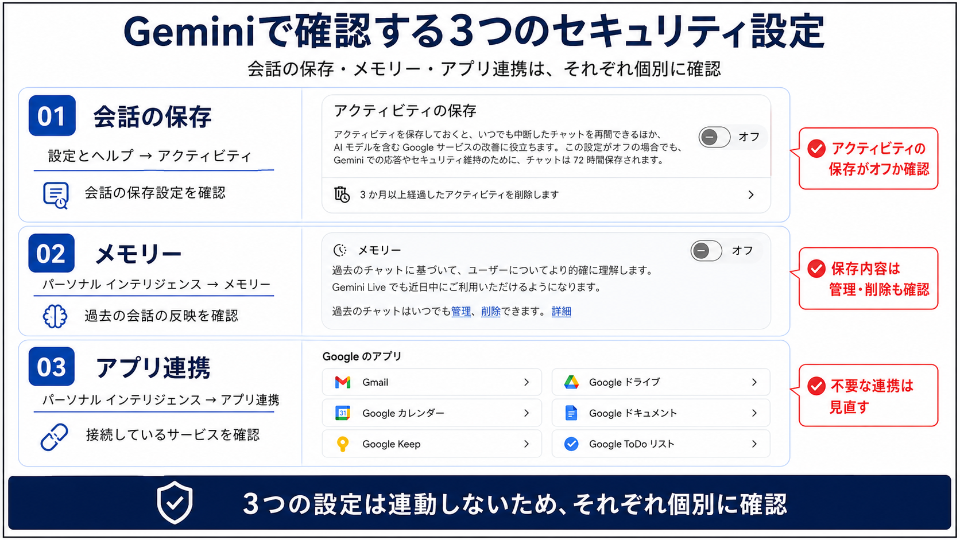The height and width of the screenshot is (540, 960).
Task: Click the Google Drive triangle icon
Action: click(x=571, y=382)
